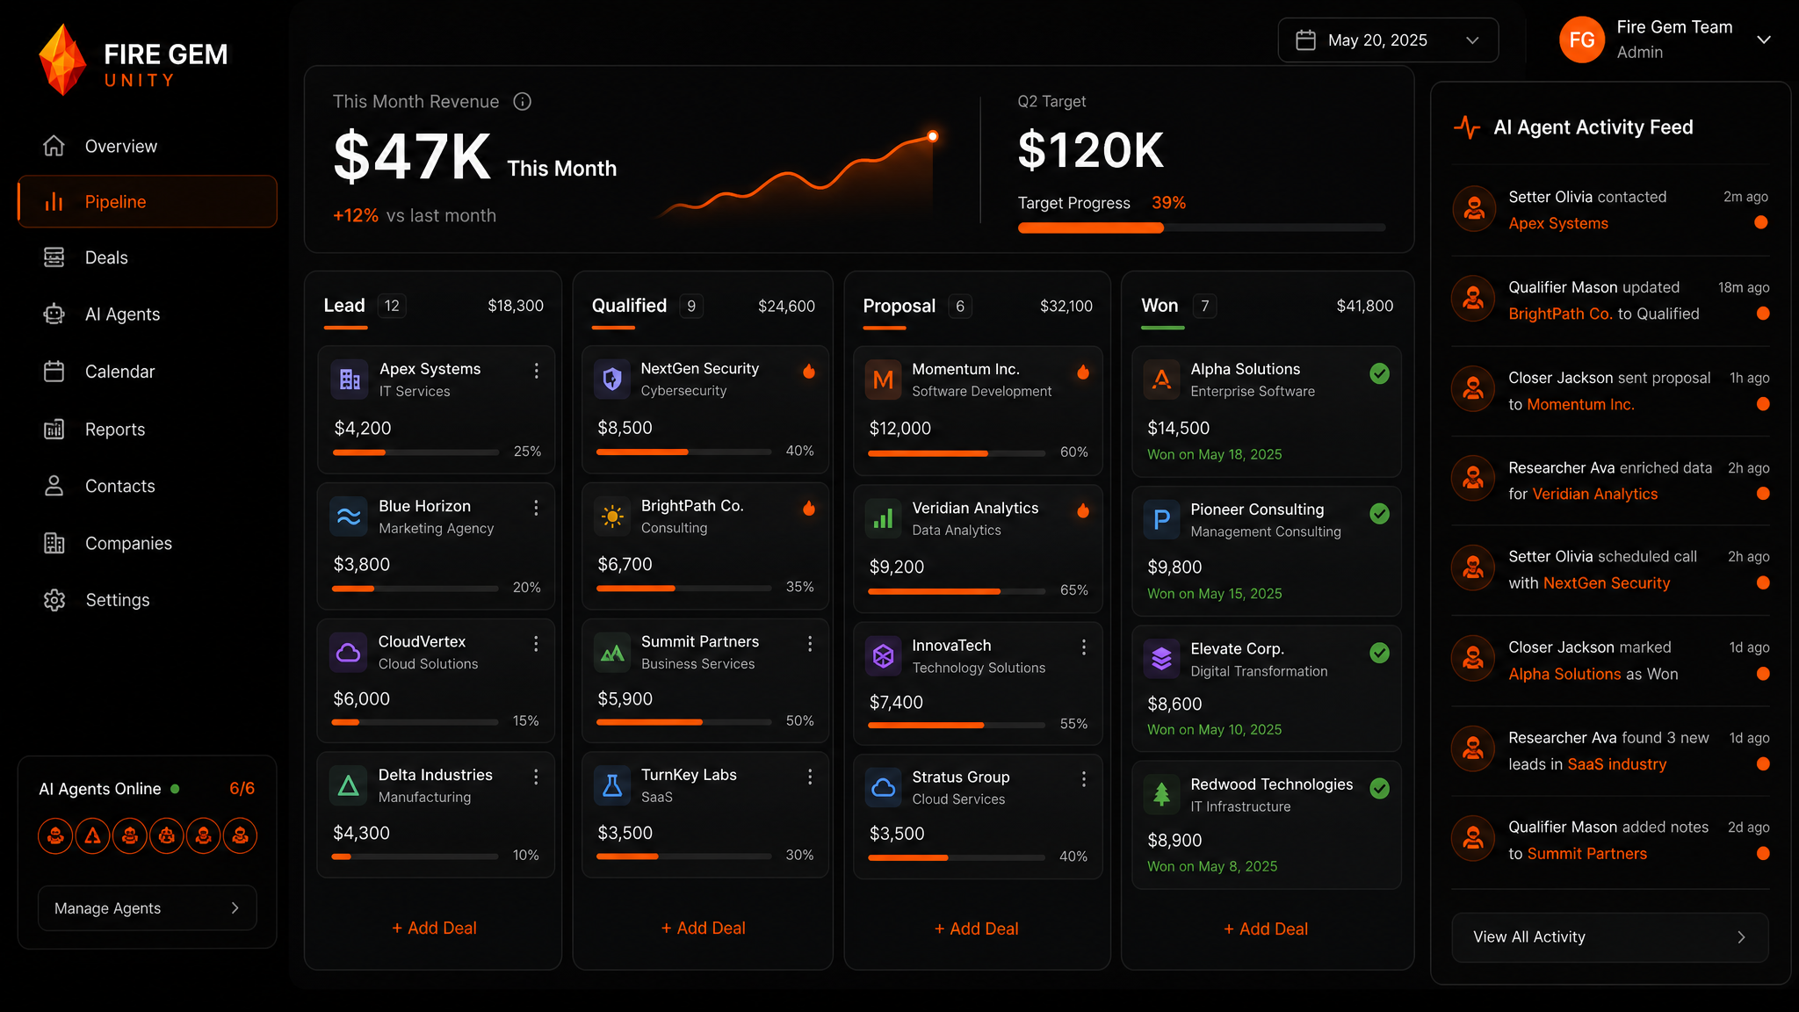Click the first agent avatar under AI Agents Online
This screenshot has width=1799, height=1012.
[x=55, y=835]
